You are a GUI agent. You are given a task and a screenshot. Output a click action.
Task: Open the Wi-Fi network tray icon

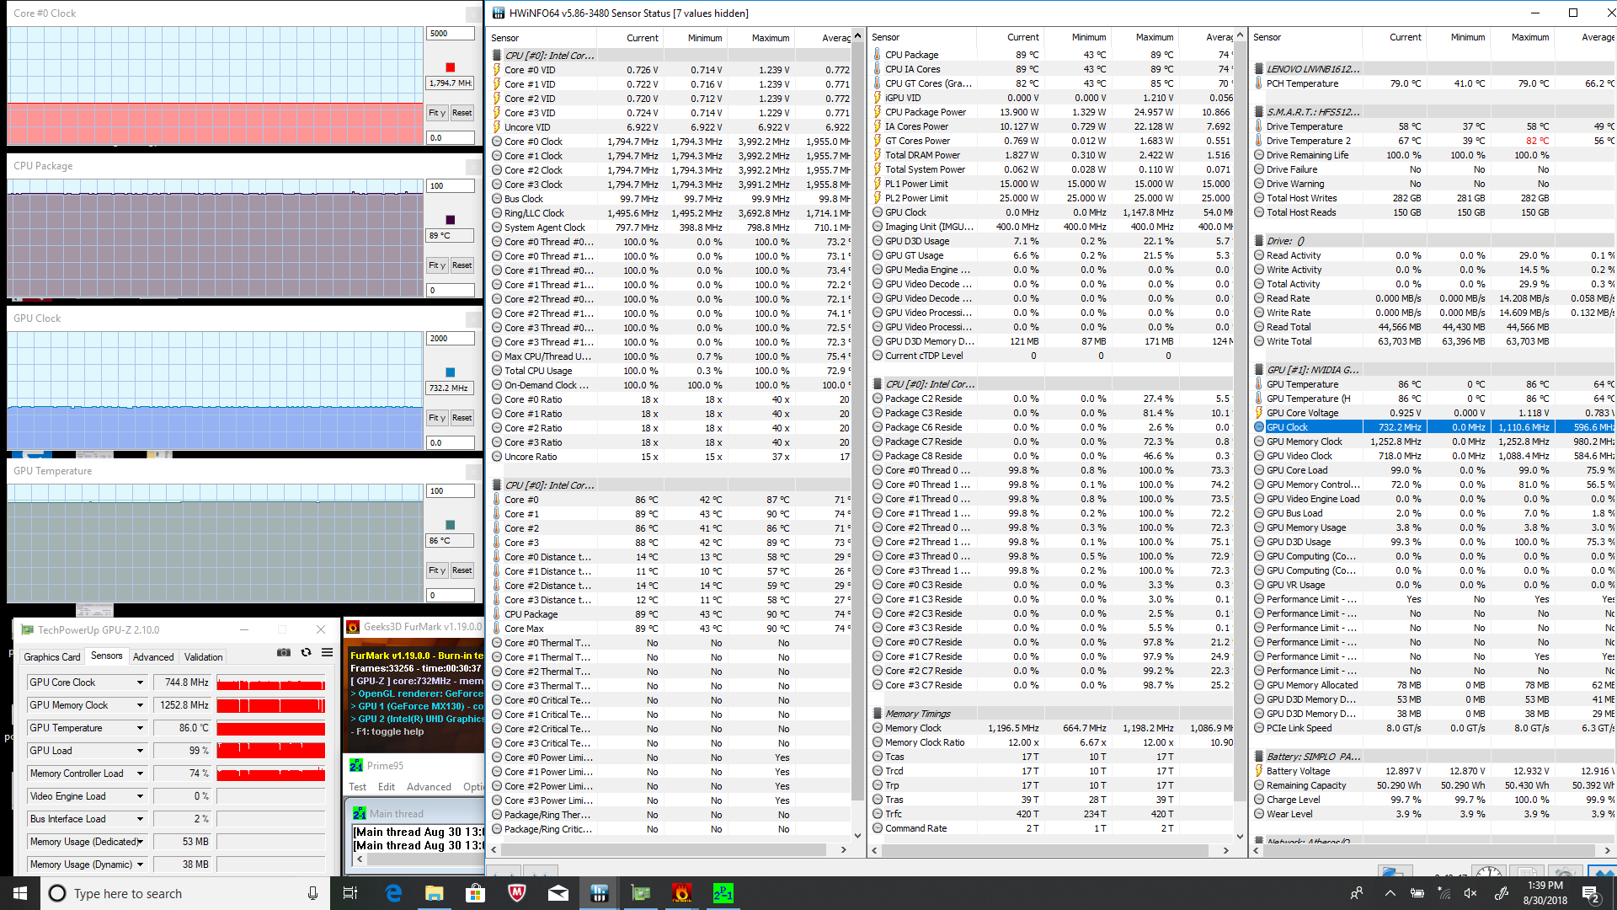point(1444,893)
